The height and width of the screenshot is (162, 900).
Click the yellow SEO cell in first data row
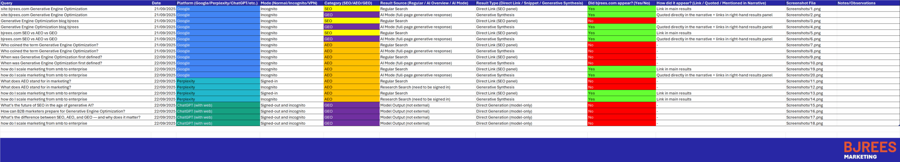point(351,9)
